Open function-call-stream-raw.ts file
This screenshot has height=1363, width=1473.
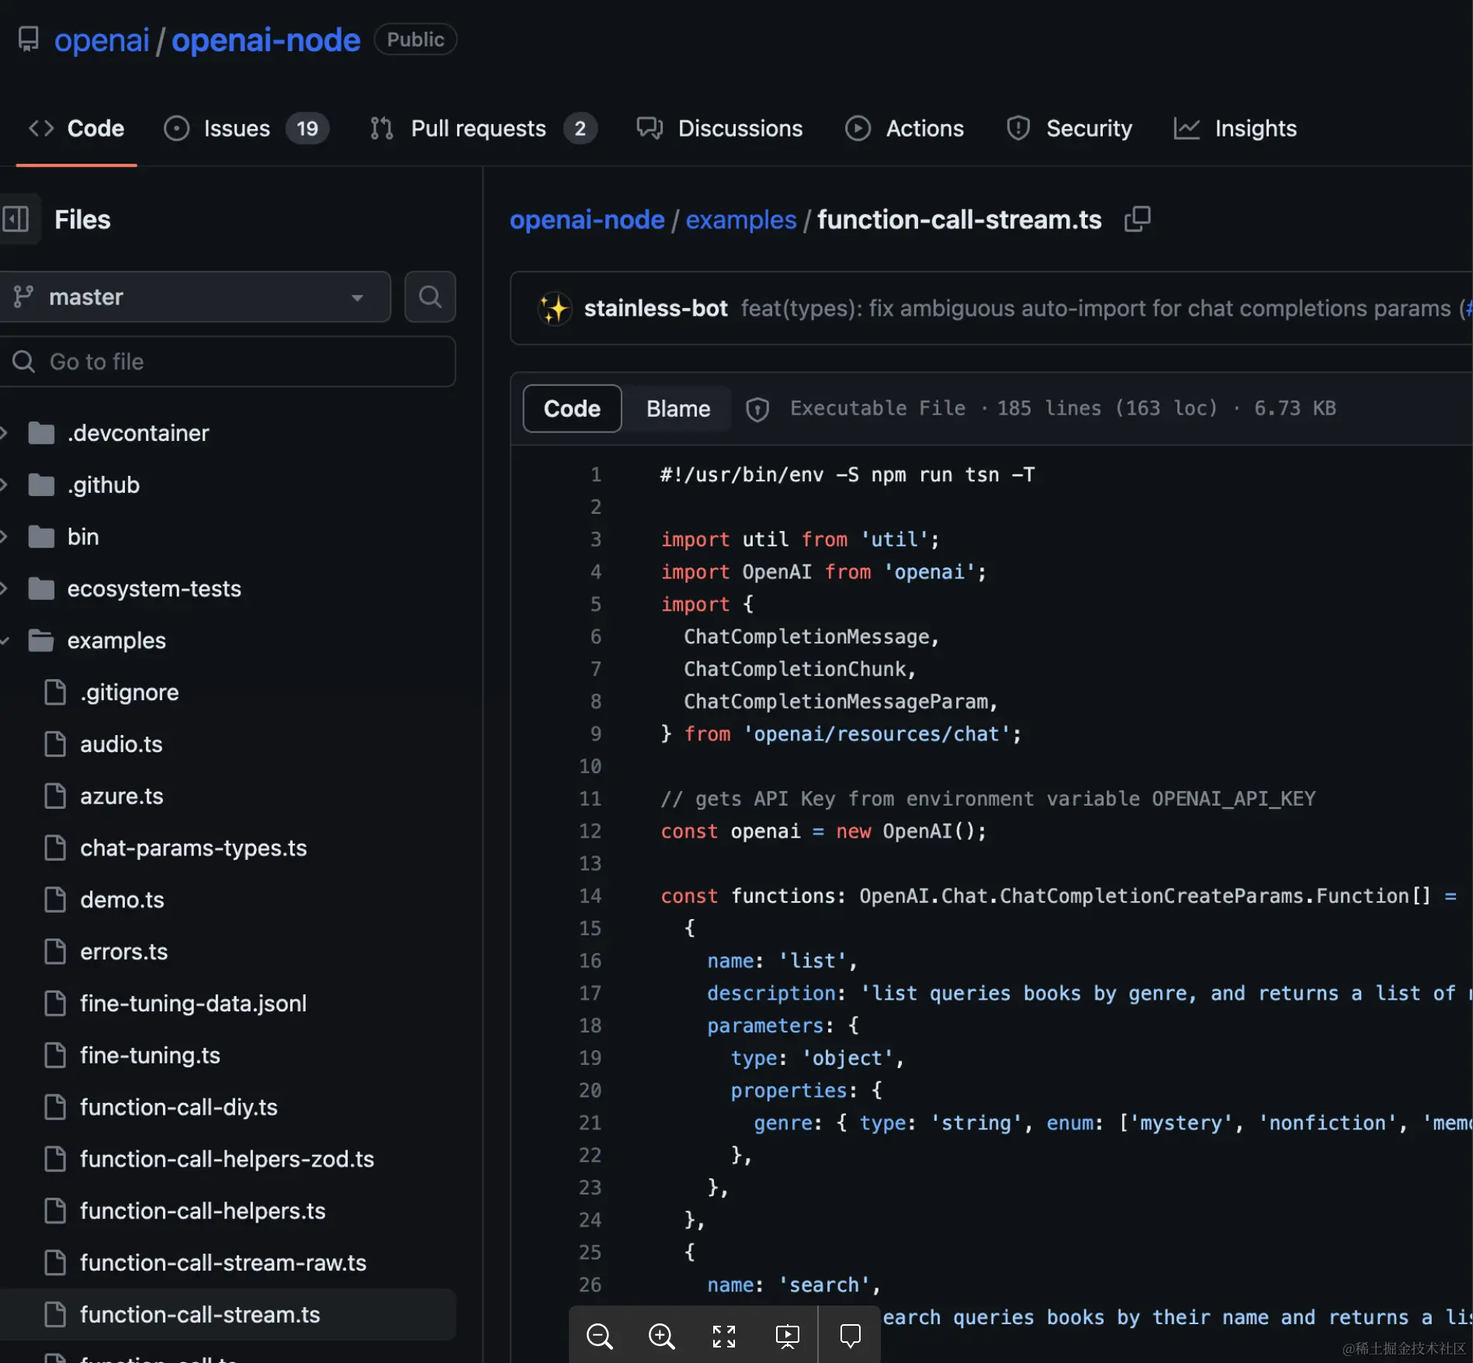point(223,1264)
